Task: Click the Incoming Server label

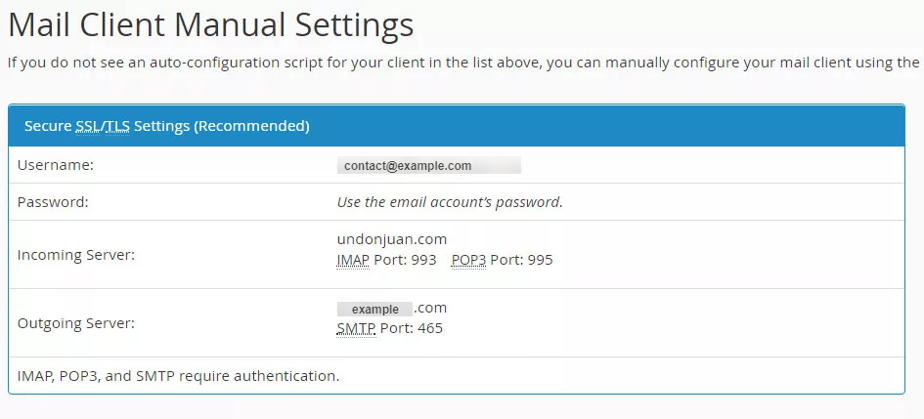Action: (76, 255)
